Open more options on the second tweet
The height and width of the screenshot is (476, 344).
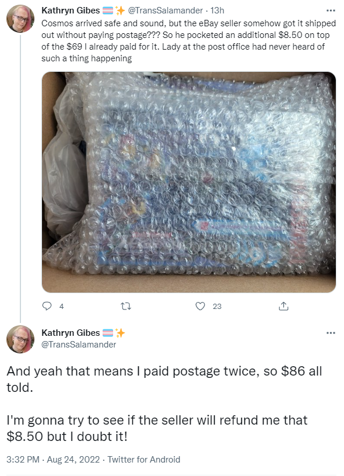331,333
